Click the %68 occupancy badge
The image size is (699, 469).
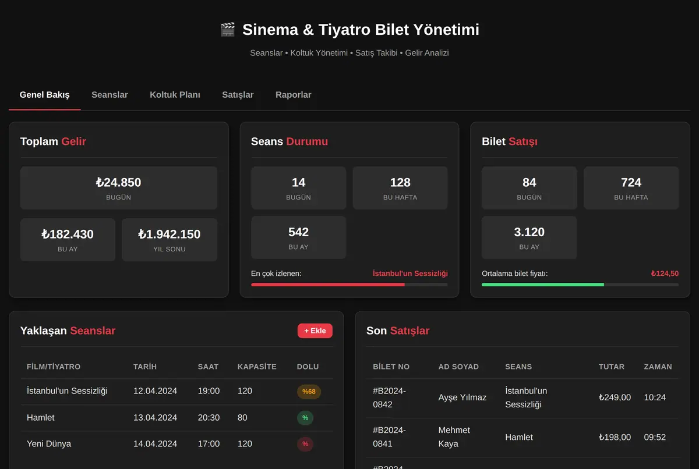pos(309,392)
